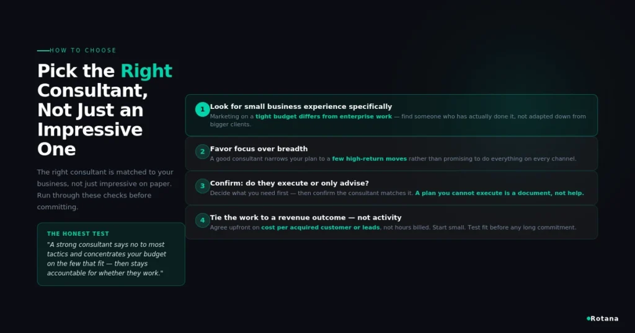This screenshot has height=333, width=635.
Task: Click the number 2 circle badge
Action: click(x=203, y=152)
